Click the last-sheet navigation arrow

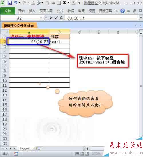point(15,148)
